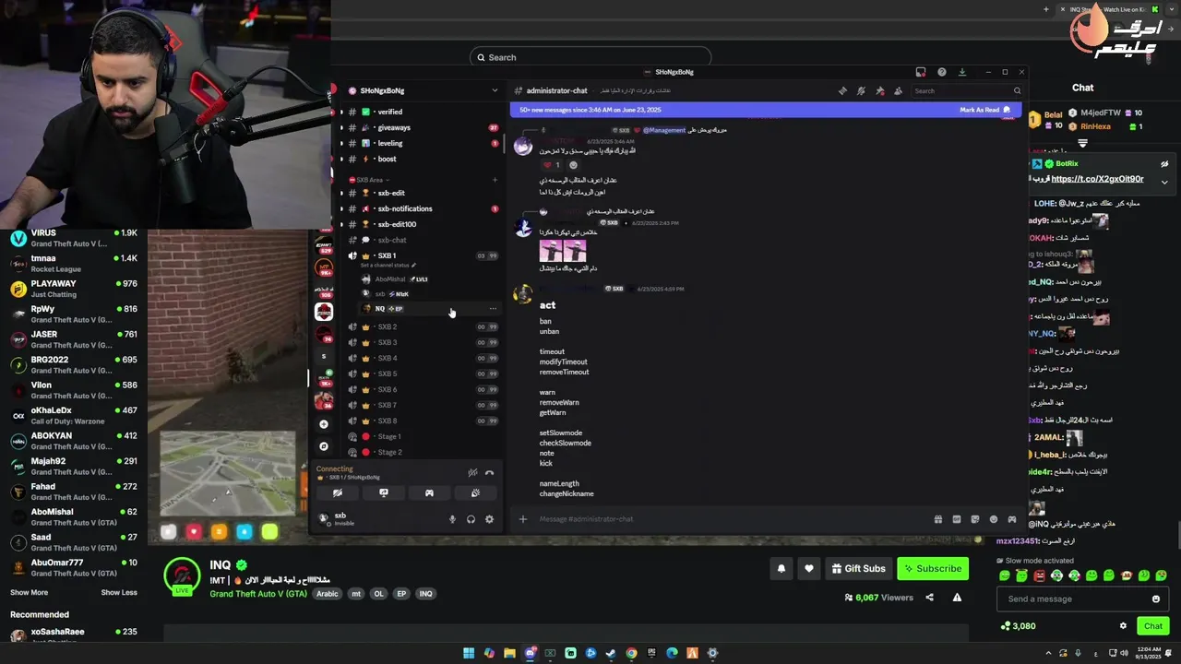The image size is (1181, 664).
Task: Share your screen in voice panel
Action: tap(384, 493)
